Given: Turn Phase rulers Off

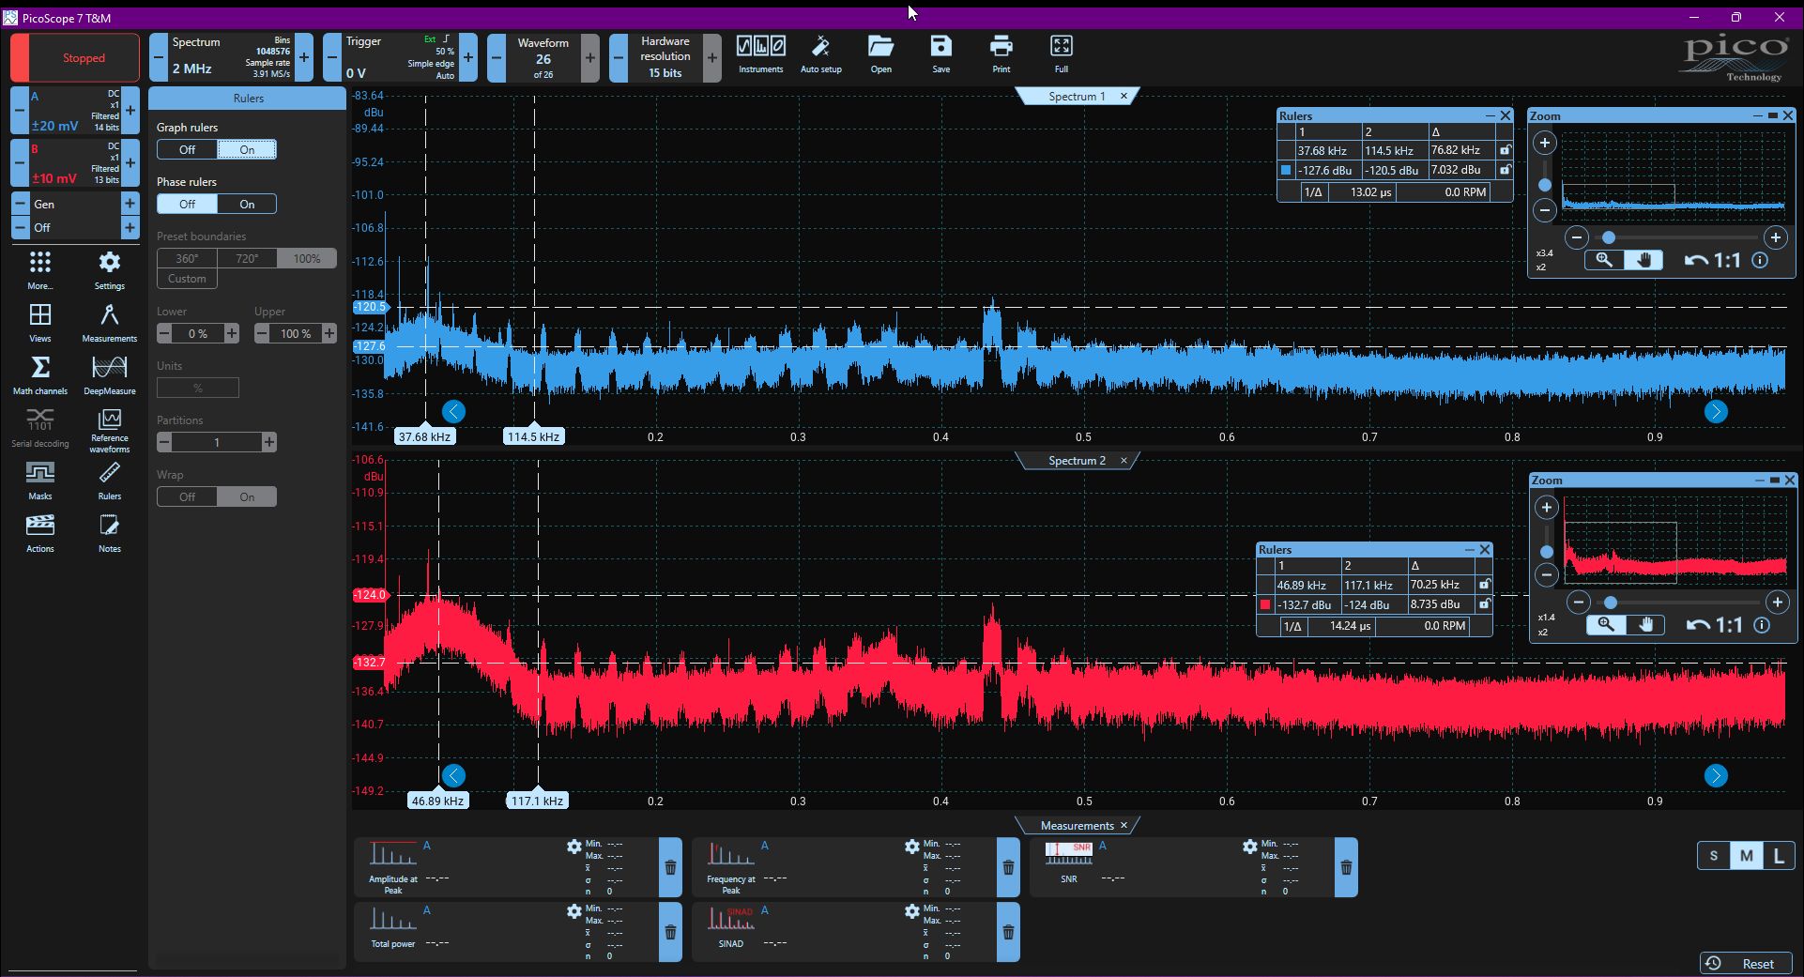Looking at the screenshot, I should [x=187, y=204].
